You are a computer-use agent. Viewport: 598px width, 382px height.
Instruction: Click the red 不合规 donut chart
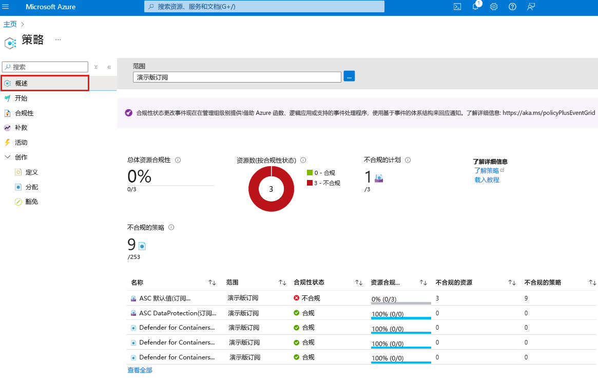(x=271, y=189)
